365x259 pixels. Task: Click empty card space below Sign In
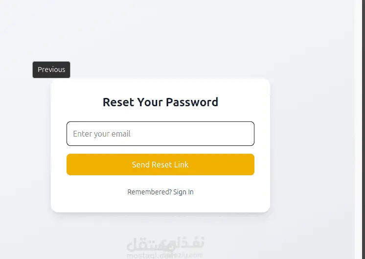coord(160,205)
